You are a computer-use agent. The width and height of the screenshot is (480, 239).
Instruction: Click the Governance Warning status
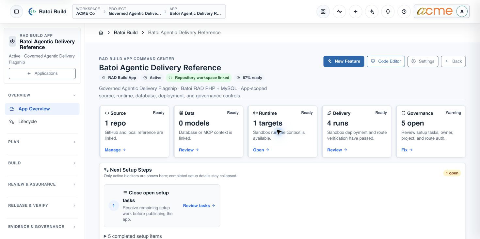[x=453, y=113]
